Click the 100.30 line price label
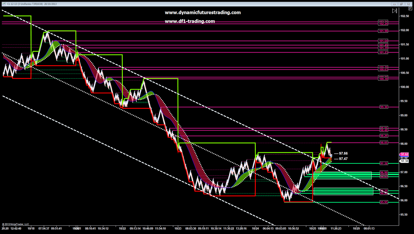The height and width of the screenshot is (234, 414). tap(383, 79)
